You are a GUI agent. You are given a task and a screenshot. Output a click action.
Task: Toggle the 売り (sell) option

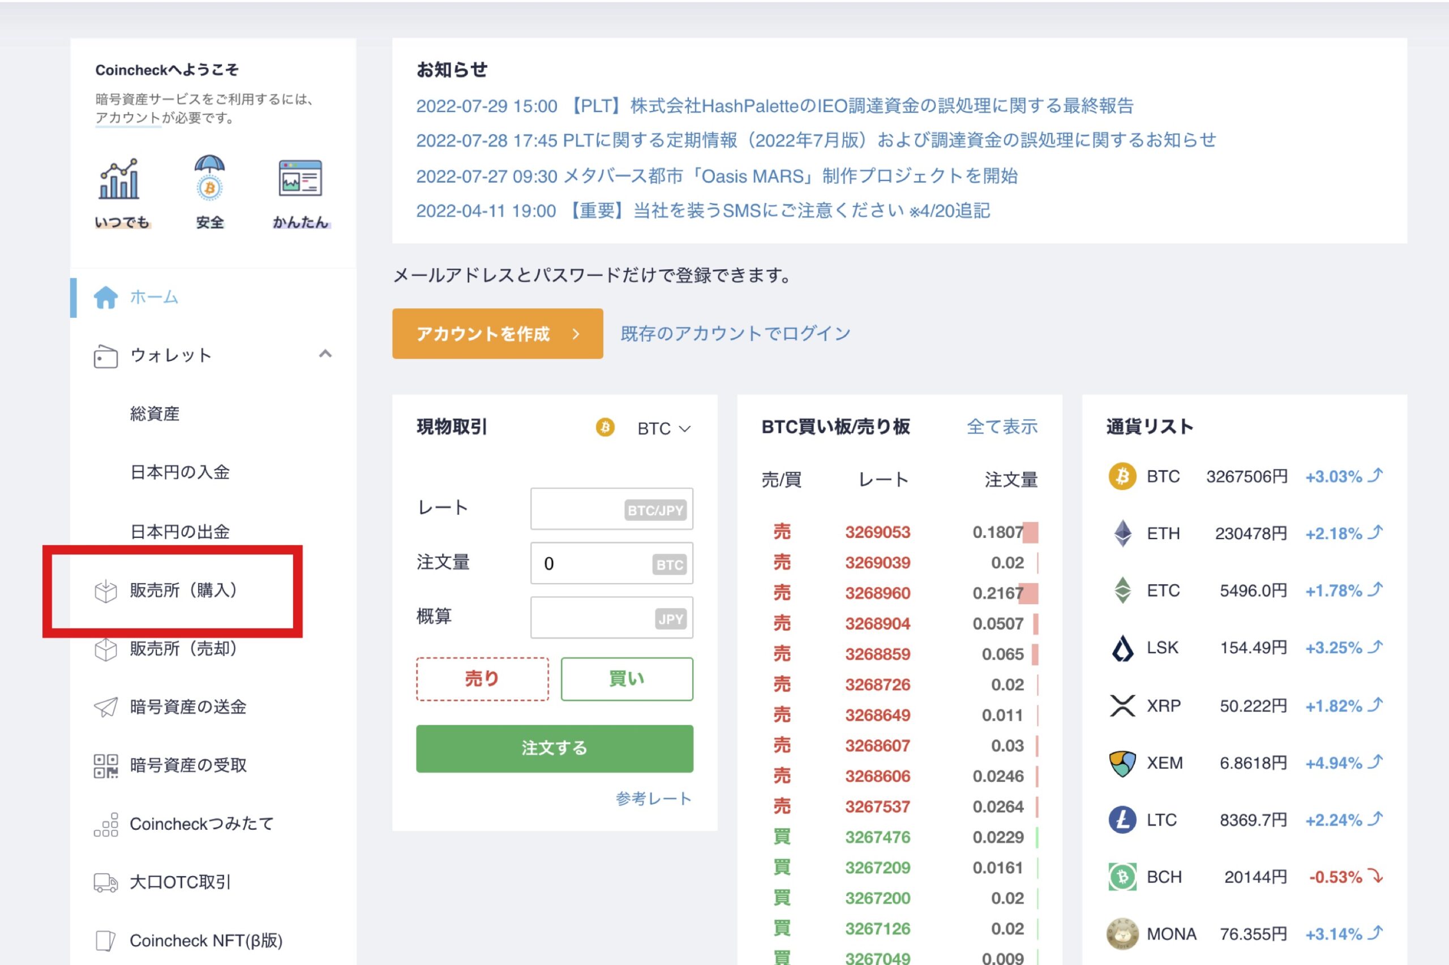[x=482, y=679]
